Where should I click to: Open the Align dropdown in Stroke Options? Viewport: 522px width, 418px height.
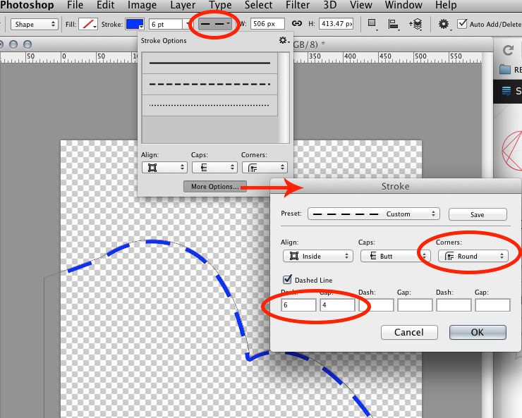coord(164,167)
